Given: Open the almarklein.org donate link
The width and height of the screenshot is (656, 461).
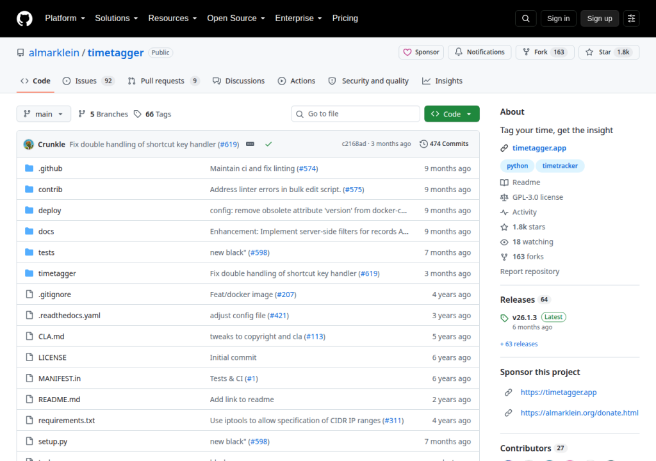Looking at the screenshot, I should click(x=579, y=413).
